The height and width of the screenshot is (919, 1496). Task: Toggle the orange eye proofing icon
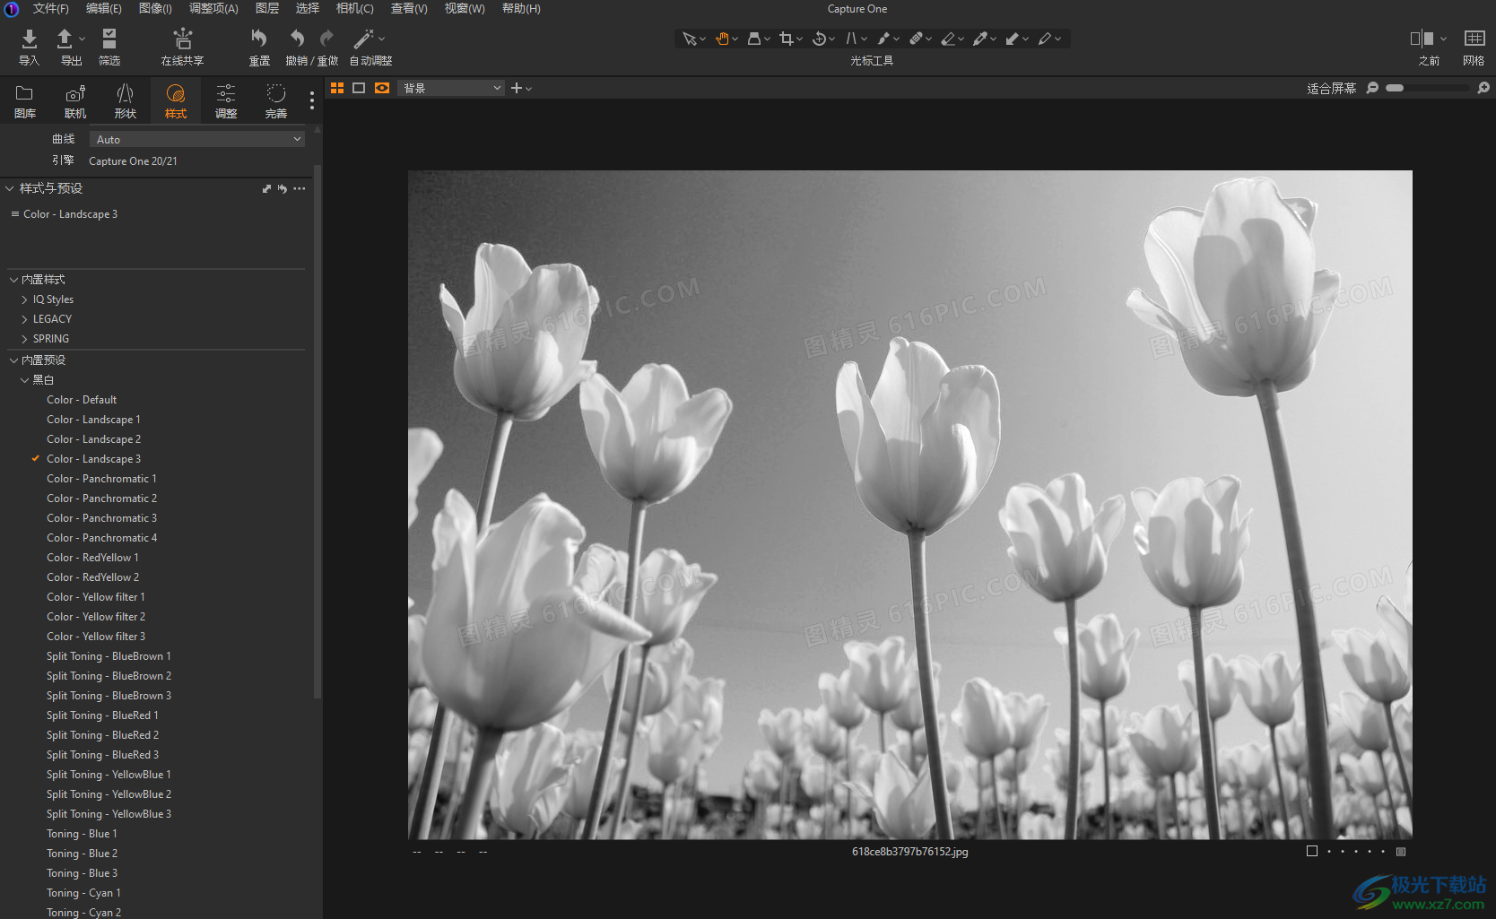click(x=382, y=88)
